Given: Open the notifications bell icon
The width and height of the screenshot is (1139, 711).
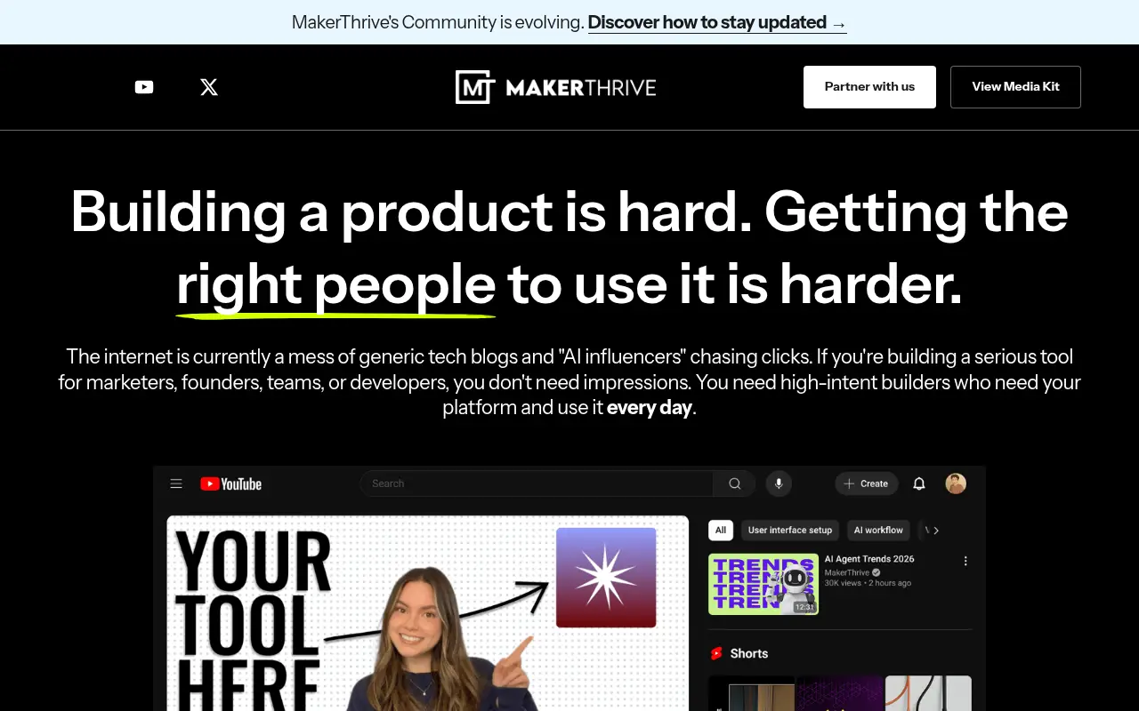Looking at the screenshot, I should coord(919,483).
